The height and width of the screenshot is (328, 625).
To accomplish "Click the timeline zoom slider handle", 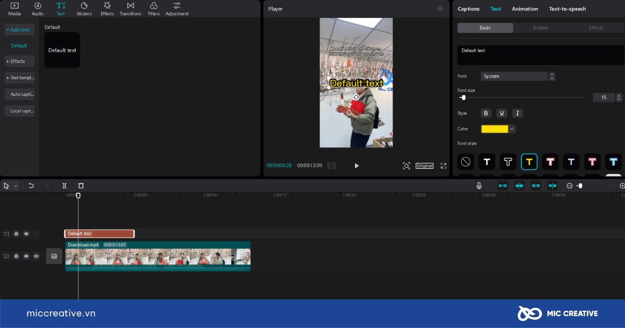I will [x=580, y=186].
